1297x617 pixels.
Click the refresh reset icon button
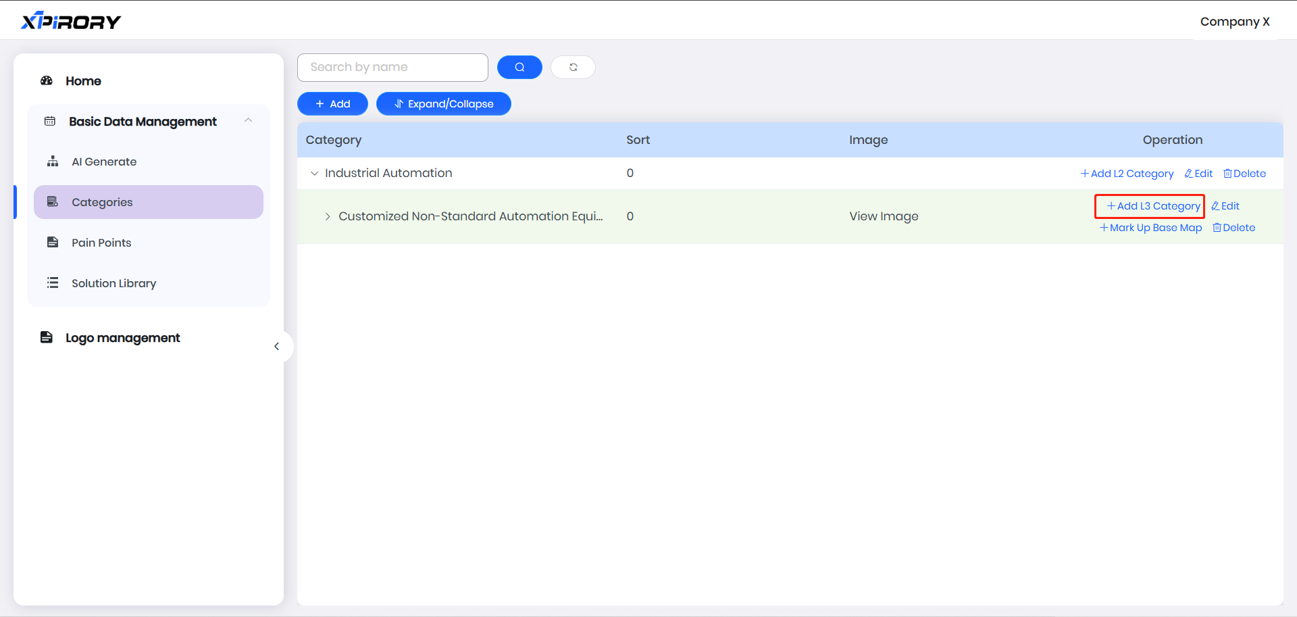(573, 67)
